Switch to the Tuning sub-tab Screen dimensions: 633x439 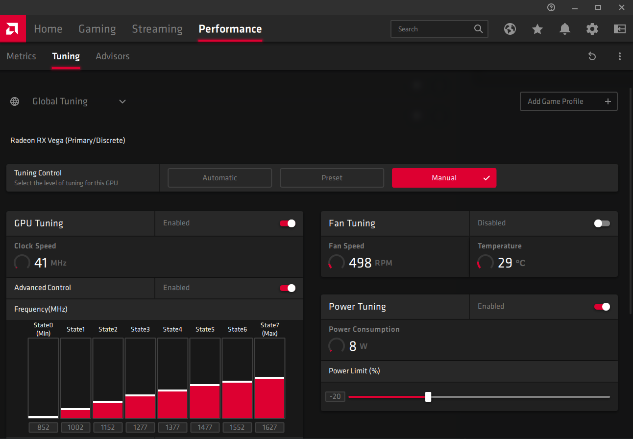coord(66,56)
